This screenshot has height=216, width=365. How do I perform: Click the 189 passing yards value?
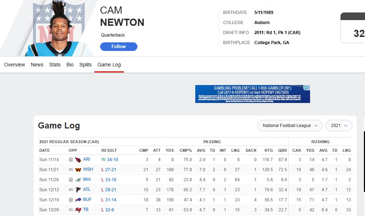click(x=170, y=170)
